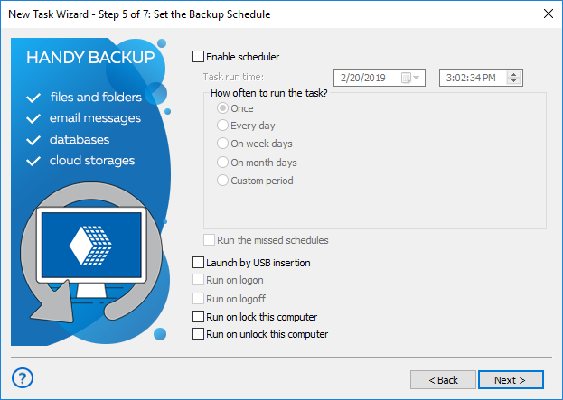Toggle Launch by USB insertion
This screenshot has width=563, height=400.
pos(199,263)
